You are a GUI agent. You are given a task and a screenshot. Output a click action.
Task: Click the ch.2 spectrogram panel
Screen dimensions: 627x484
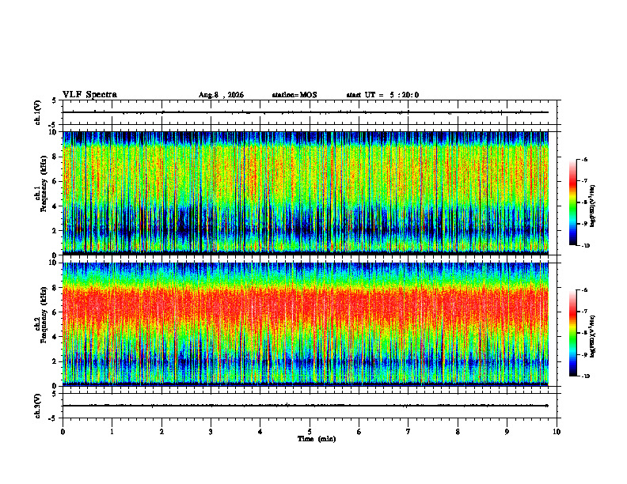306,324
